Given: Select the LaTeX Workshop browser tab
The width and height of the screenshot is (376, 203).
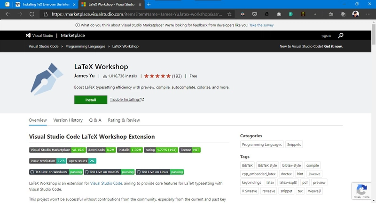Looking at the screenshot, I should [111, 4].
